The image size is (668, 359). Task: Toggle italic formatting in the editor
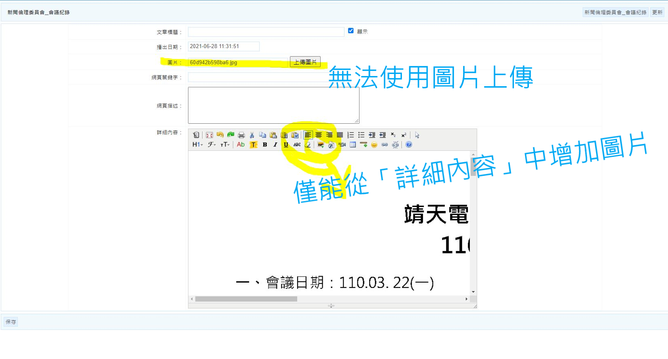click(275, 145)
